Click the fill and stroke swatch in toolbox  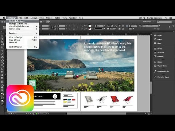tap(2, 94)
